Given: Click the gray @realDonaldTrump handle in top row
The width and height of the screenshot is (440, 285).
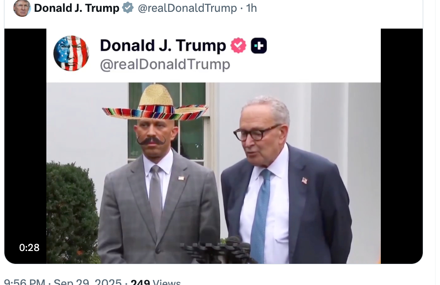Looking at the screenshot, I should (x=187, y=8).
